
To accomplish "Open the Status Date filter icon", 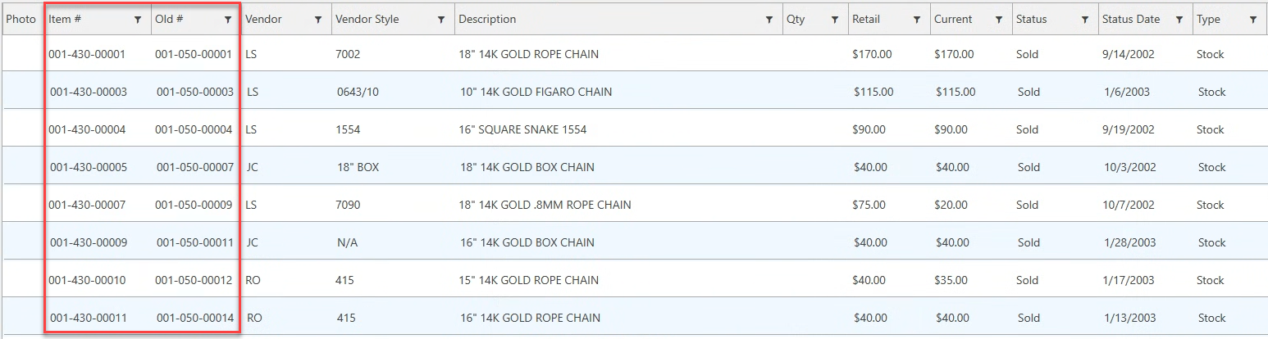I will click(x=1179, y=20).
